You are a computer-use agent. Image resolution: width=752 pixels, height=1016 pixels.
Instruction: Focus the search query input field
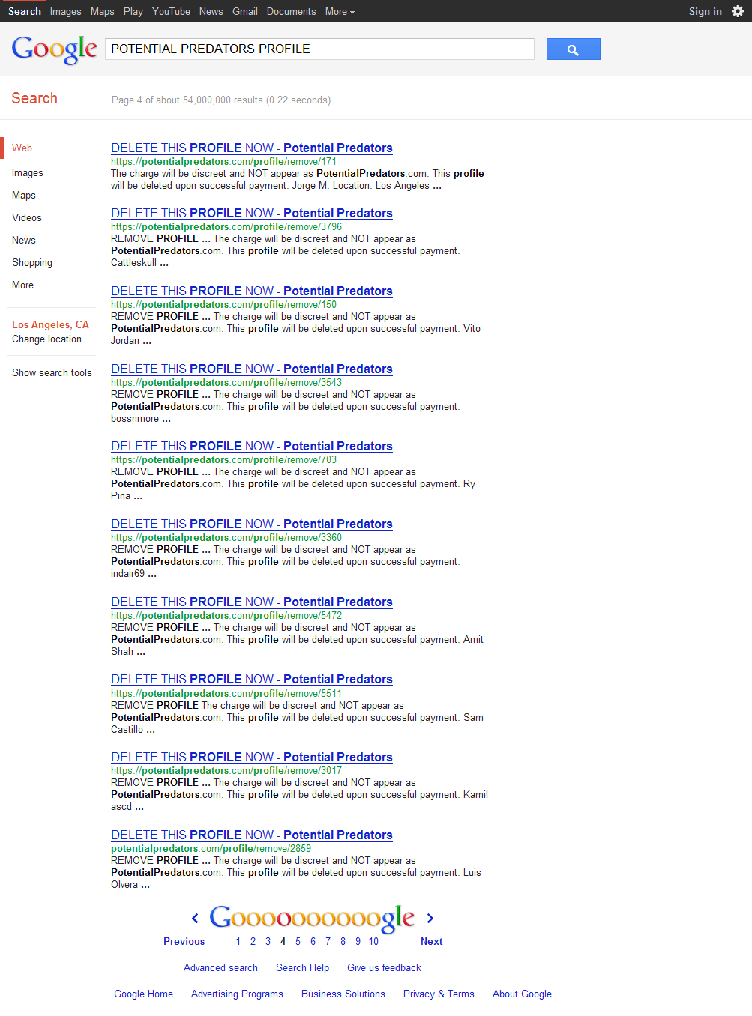click(319, 49)
